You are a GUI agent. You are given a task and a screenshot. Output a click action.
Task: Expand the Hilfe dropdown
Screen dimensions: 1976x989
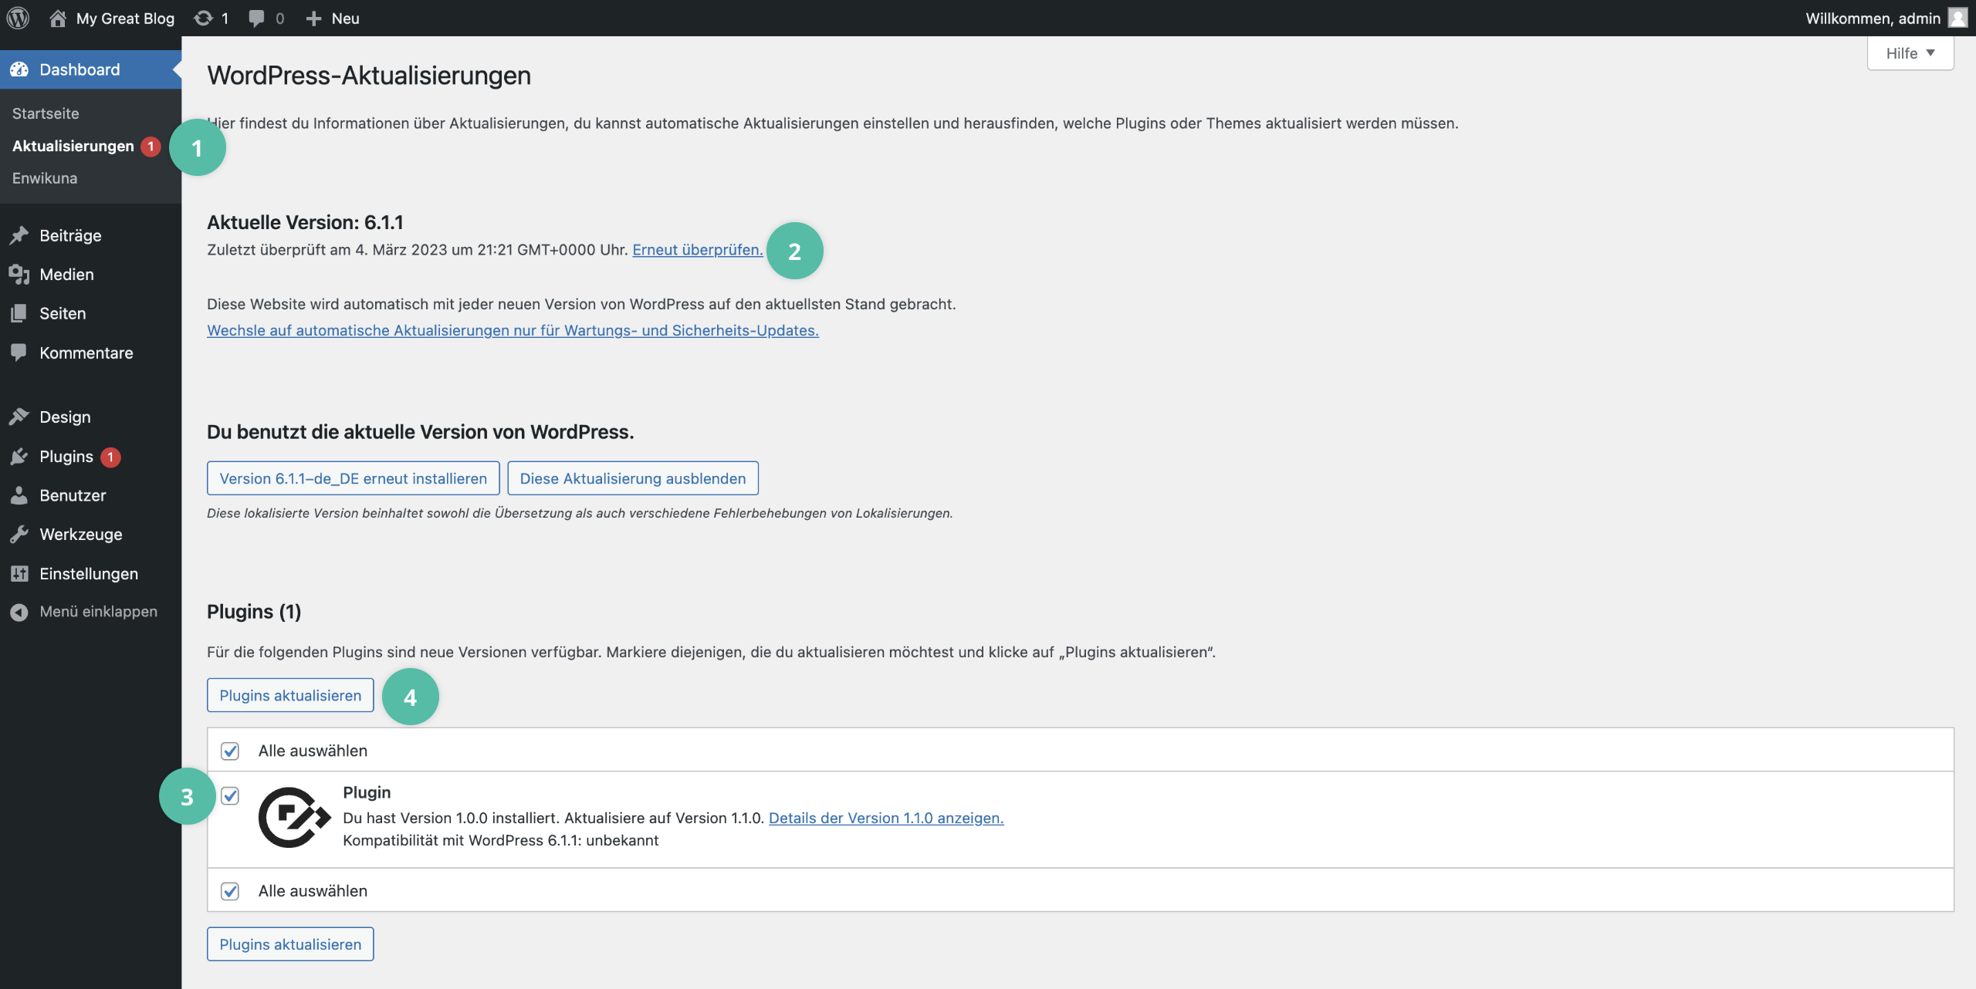coord(1910,53)
